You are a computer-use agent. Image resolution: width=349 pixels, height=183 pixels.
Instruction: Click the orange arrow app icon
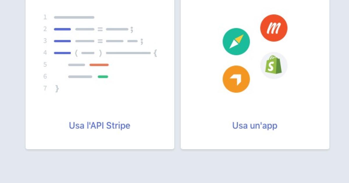coord(236,79)
